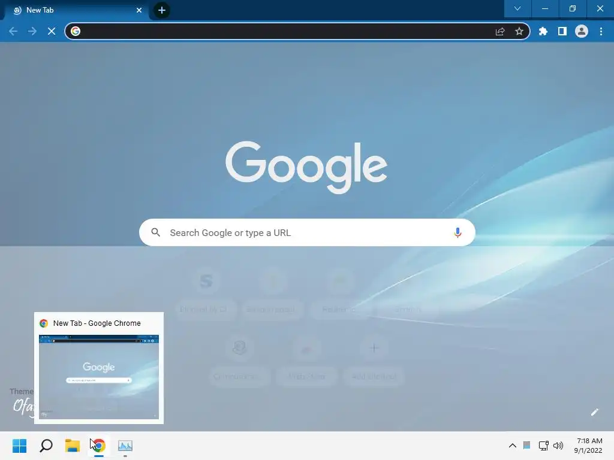Open the clock showing 7:18 AM
Image resolution: width=614 pixels, height=460 pixels.
(588, 446)
